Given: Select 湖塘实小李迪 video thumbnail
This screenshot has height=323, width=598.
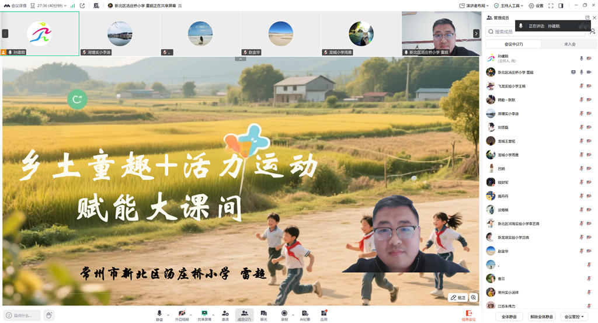Looking at the screenshot, I should pos(120,33).
